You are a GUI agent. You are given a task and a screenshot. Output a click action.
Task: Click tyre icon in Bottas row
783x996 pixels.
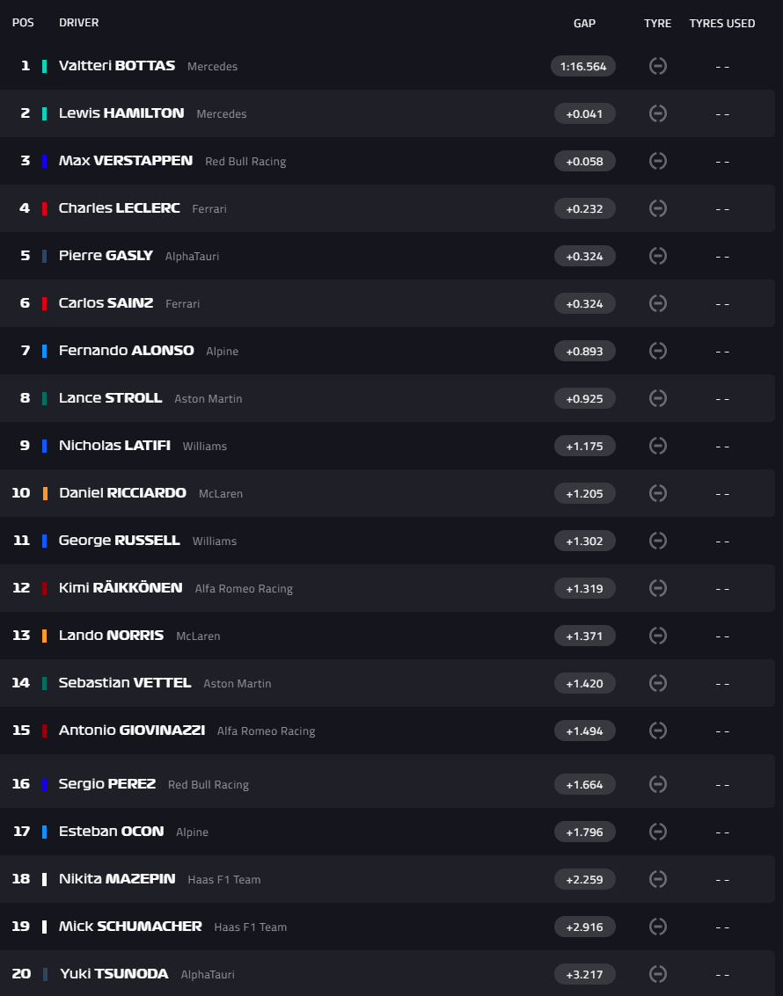point(658,66)
